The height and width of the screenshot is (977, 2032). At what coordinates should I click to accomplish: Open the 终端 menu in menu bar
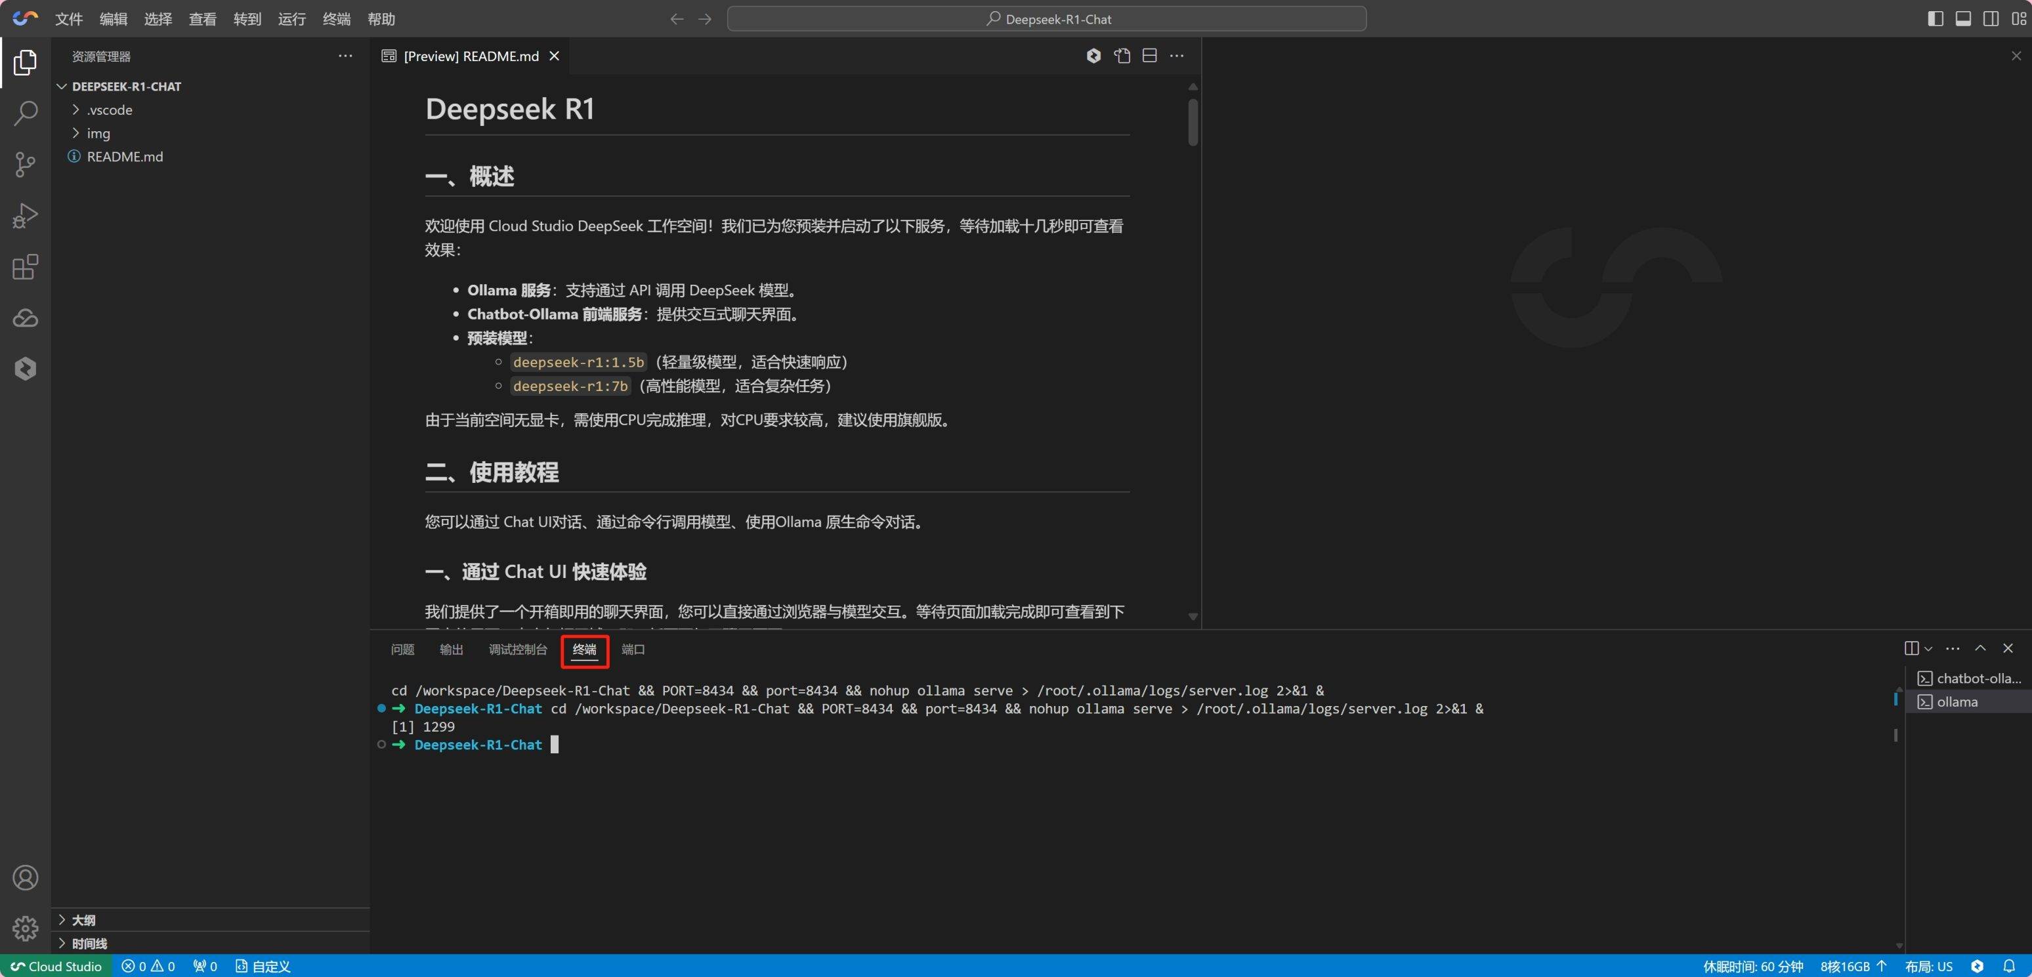click(x=336, y=19)
